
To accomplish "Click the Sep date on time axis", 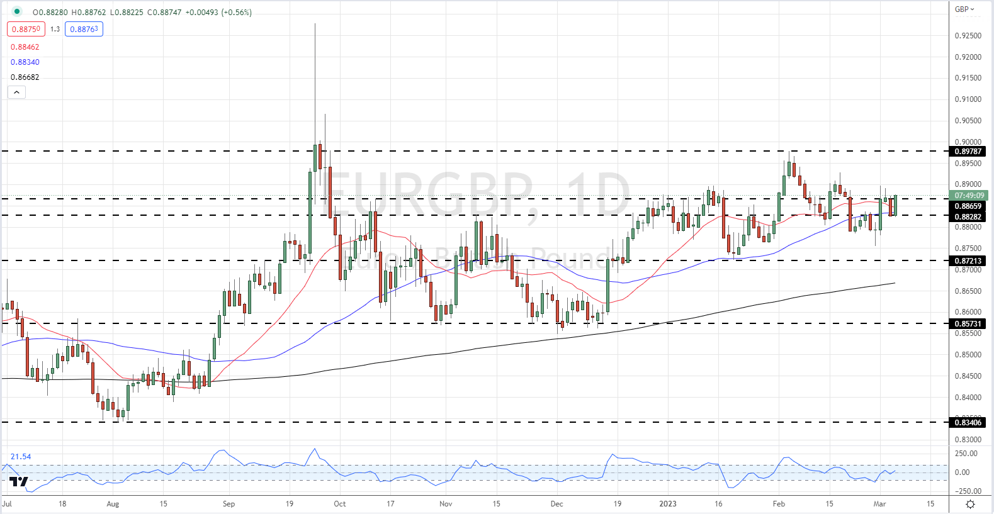I will pos(229,504).
